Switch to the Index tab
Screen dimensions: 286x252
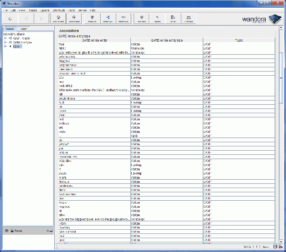24,29
